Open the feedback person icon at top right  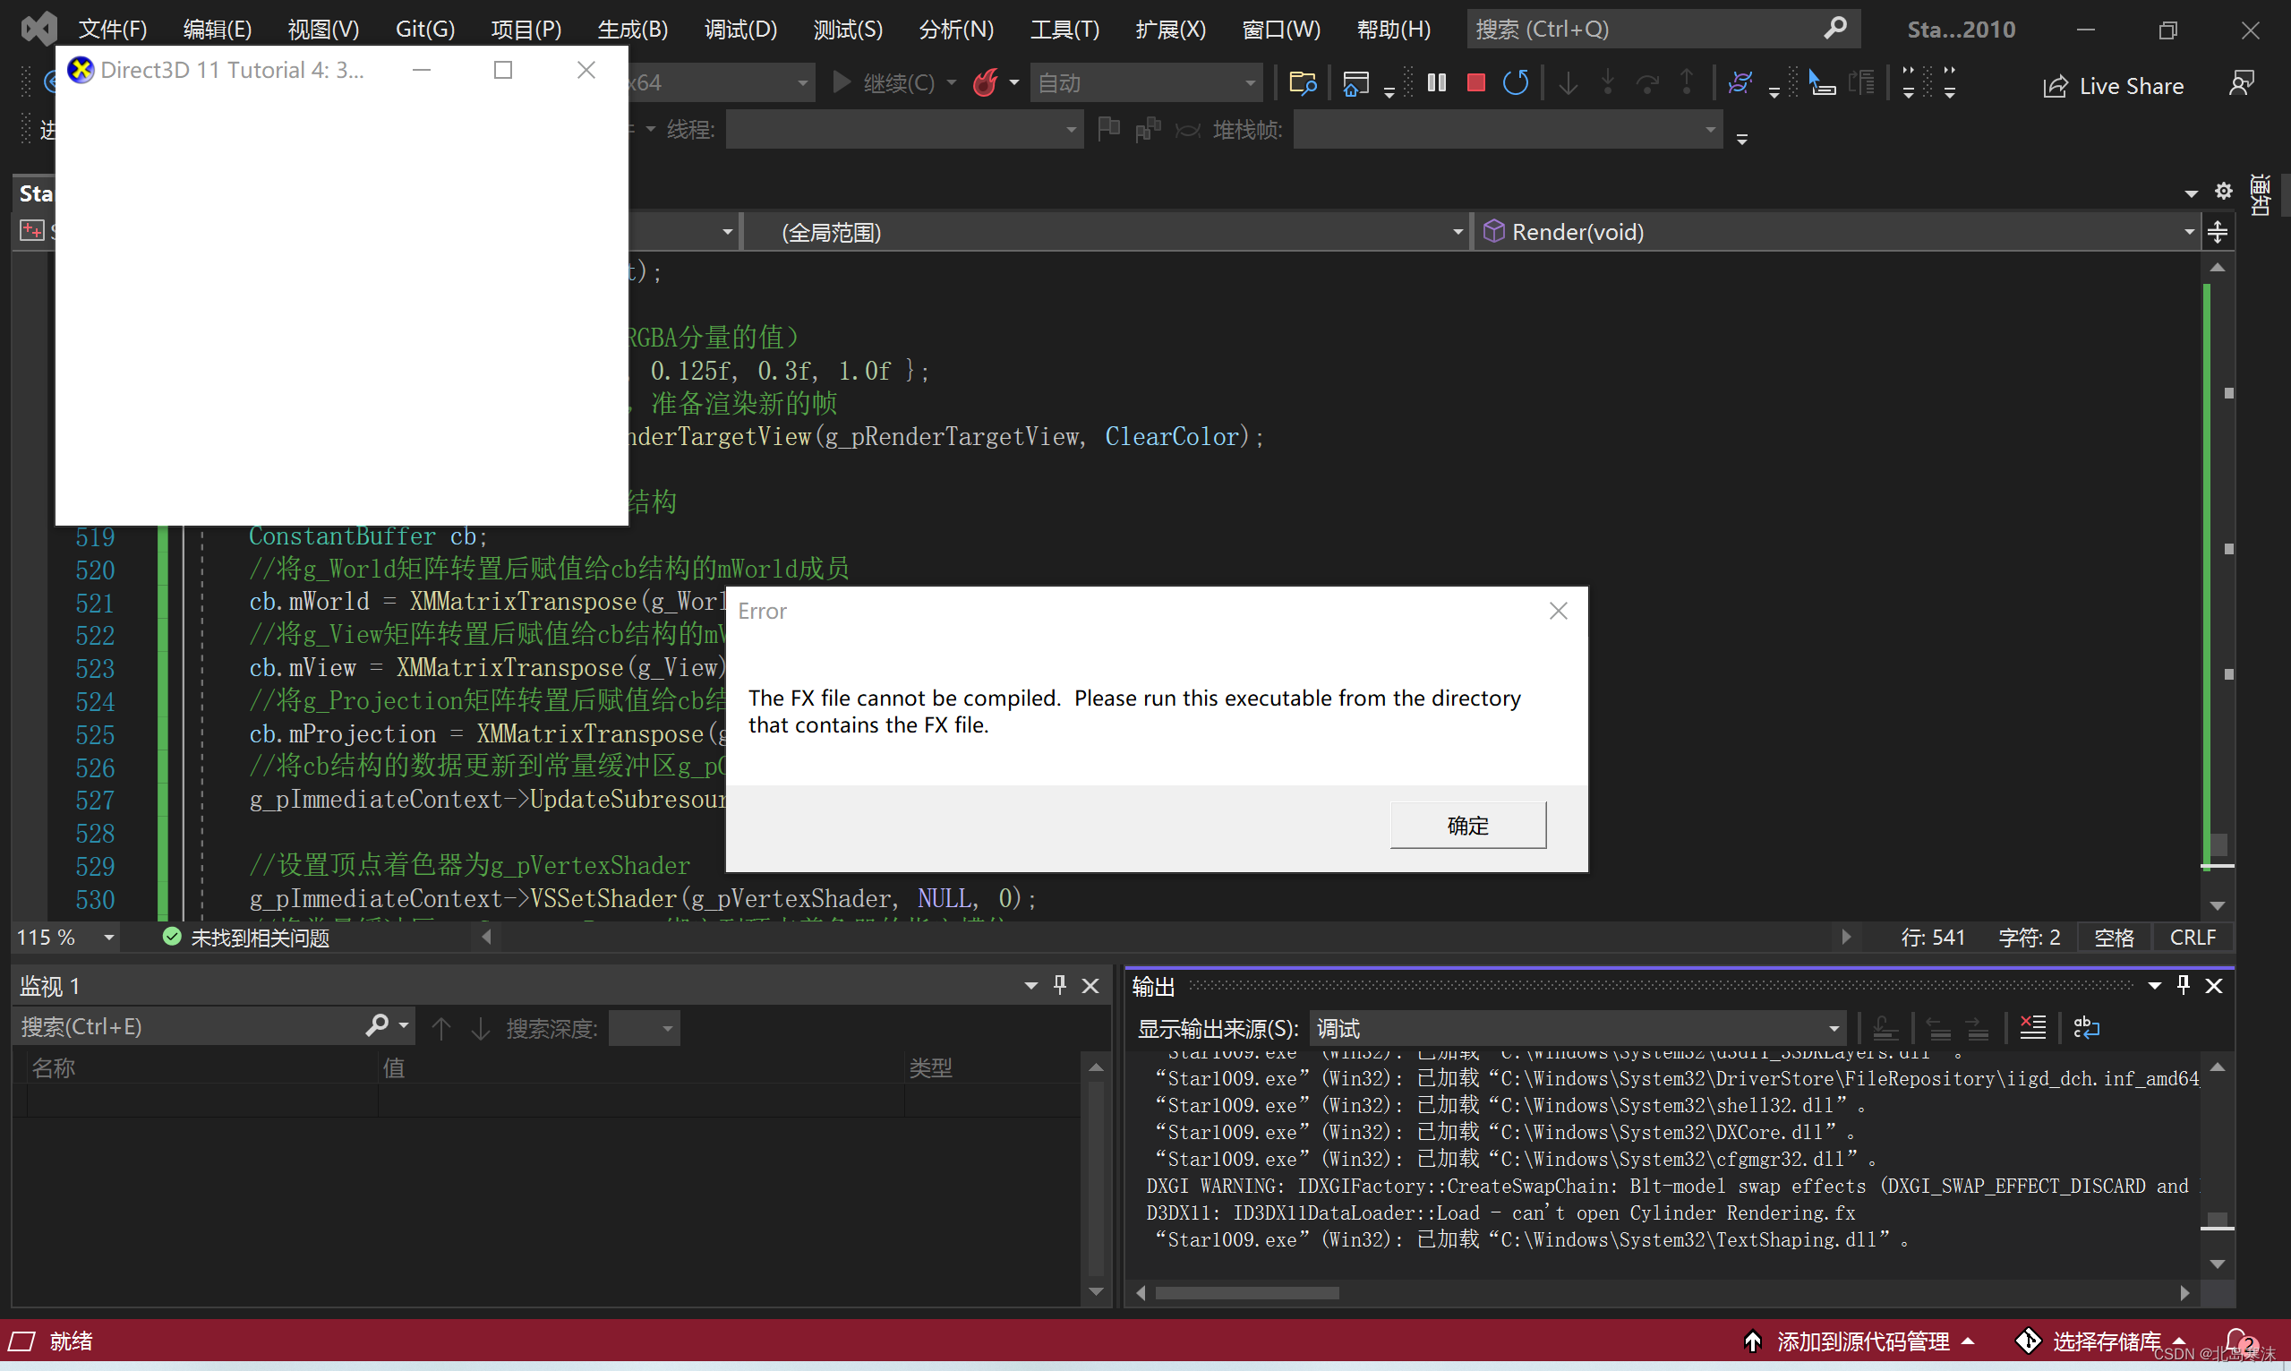(x=2241, y=83)
